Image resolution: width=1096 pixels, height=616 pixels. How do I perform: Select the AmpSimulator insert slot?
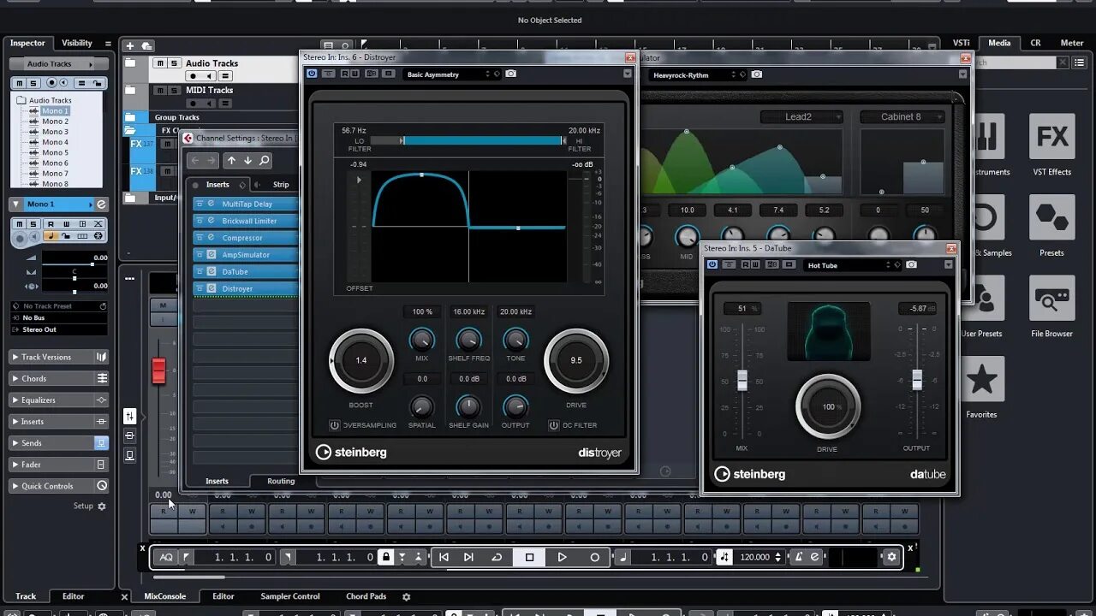(x=247, y=255)
